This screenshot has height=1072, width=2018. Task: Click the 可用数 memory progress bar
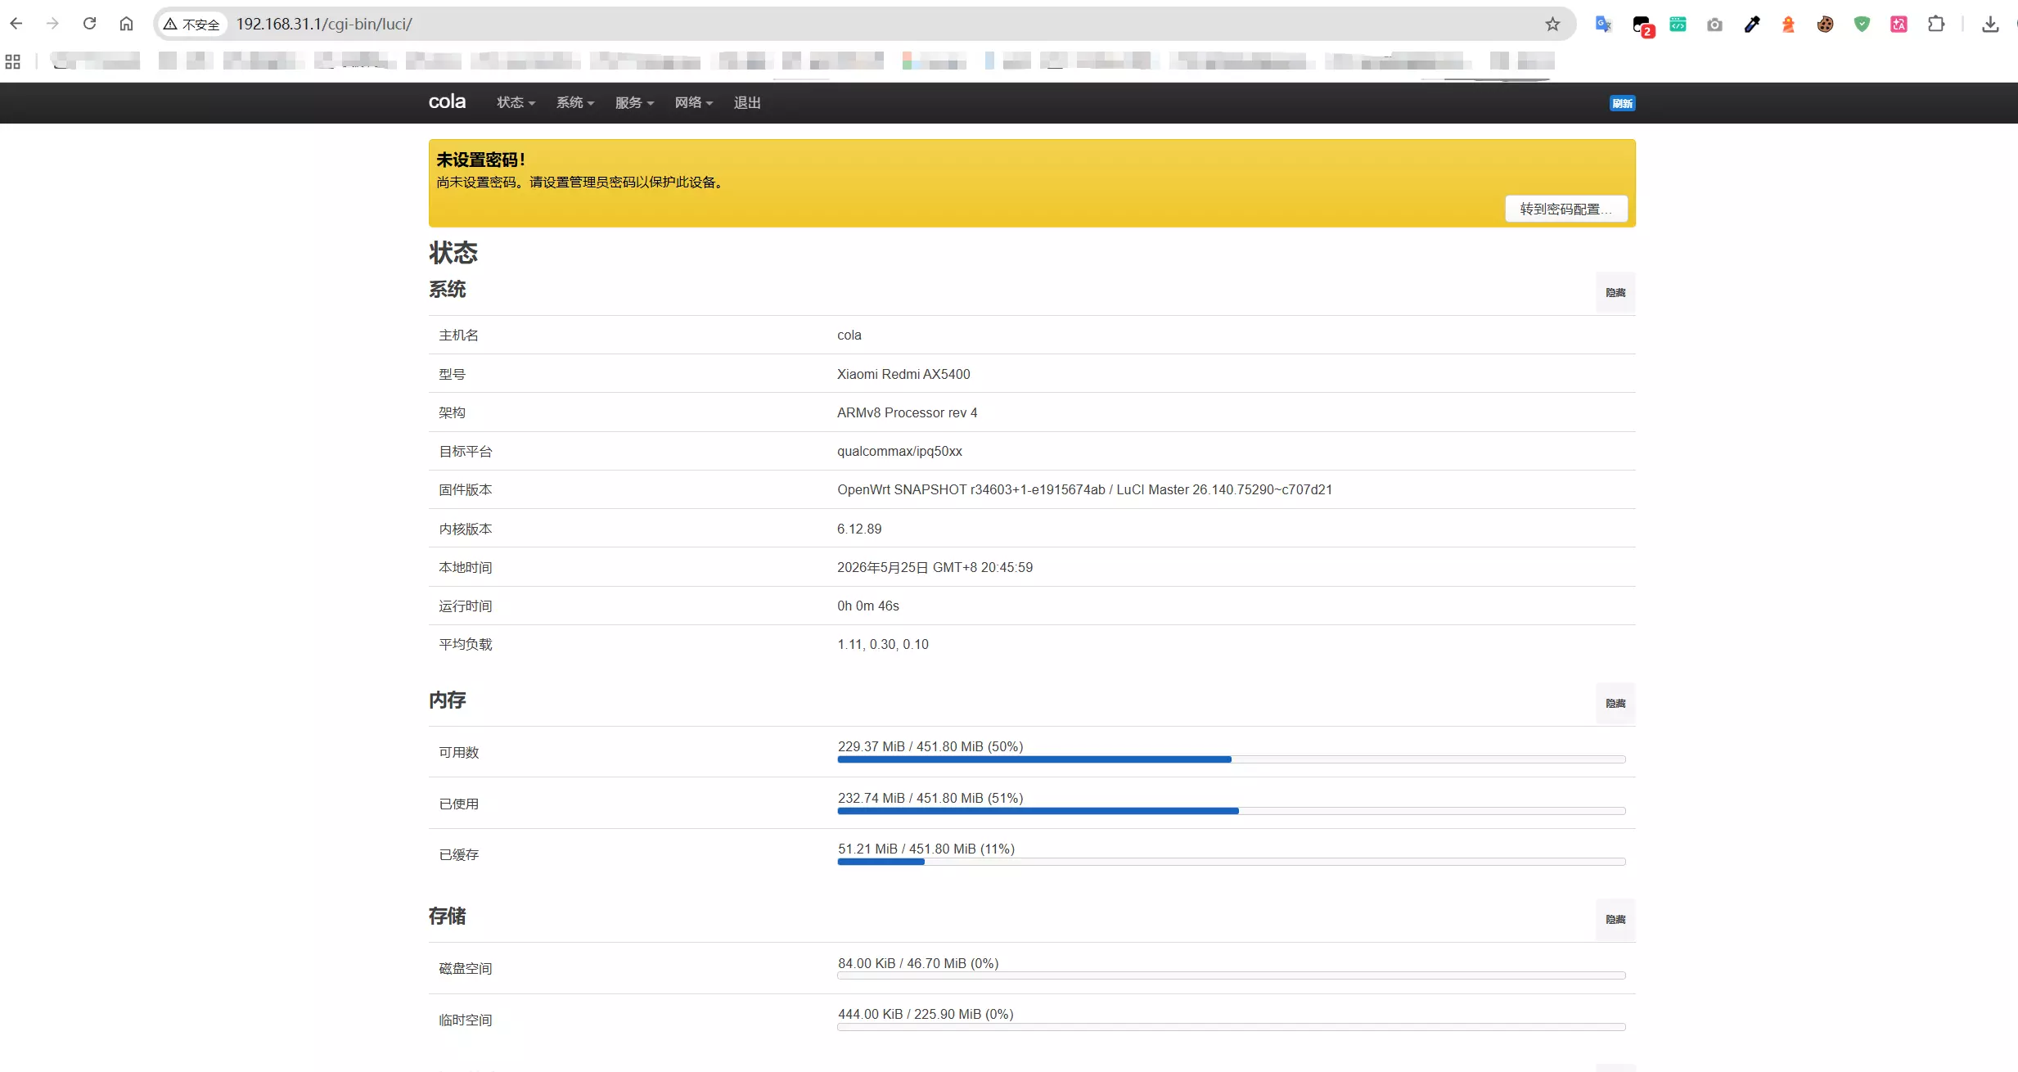1232,759
